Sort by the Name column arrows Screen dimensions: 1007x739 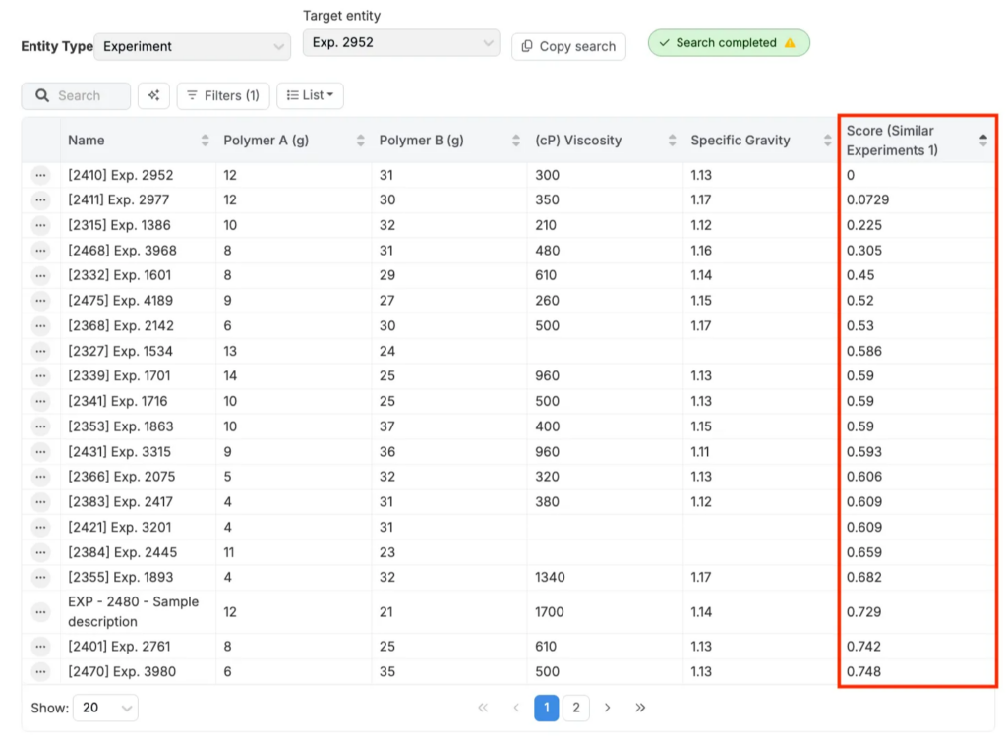point(205,141)
